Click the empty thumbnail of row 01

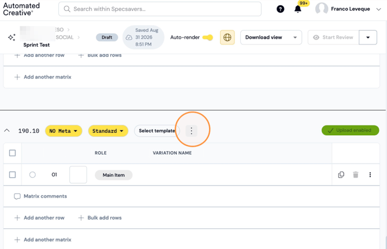click(x=78, y=174)
